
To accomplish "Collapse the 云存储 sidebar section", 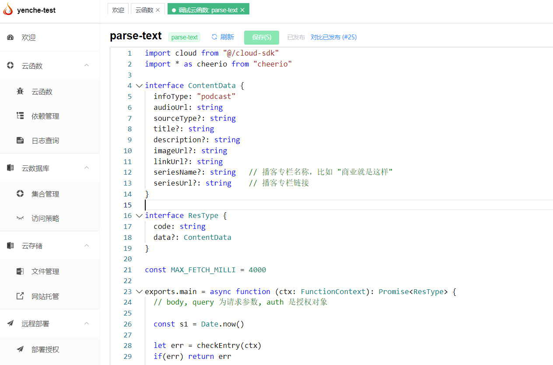I will [x=87, y=246].
